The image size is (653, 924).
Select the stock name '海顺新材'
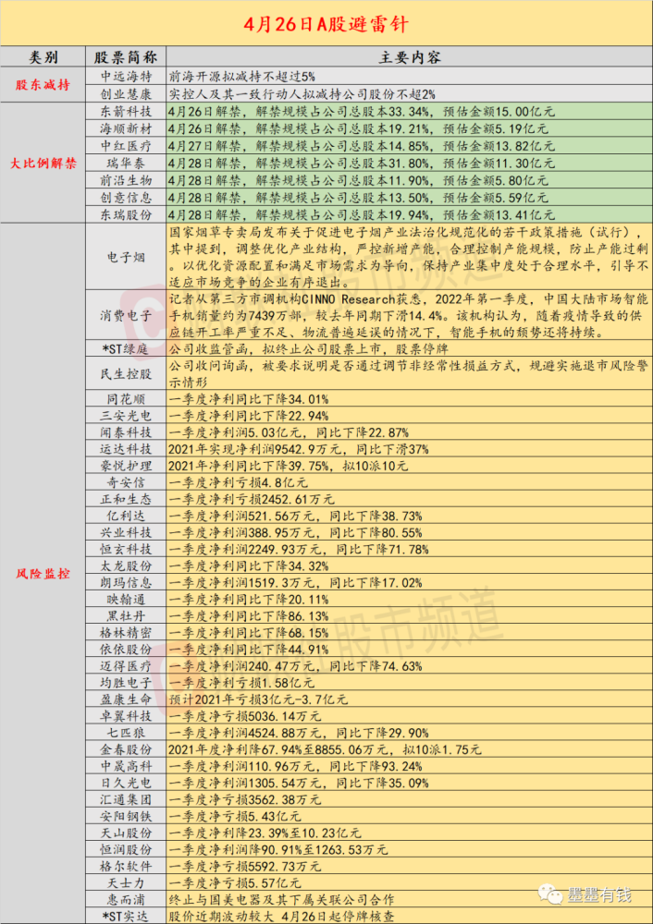126,128
